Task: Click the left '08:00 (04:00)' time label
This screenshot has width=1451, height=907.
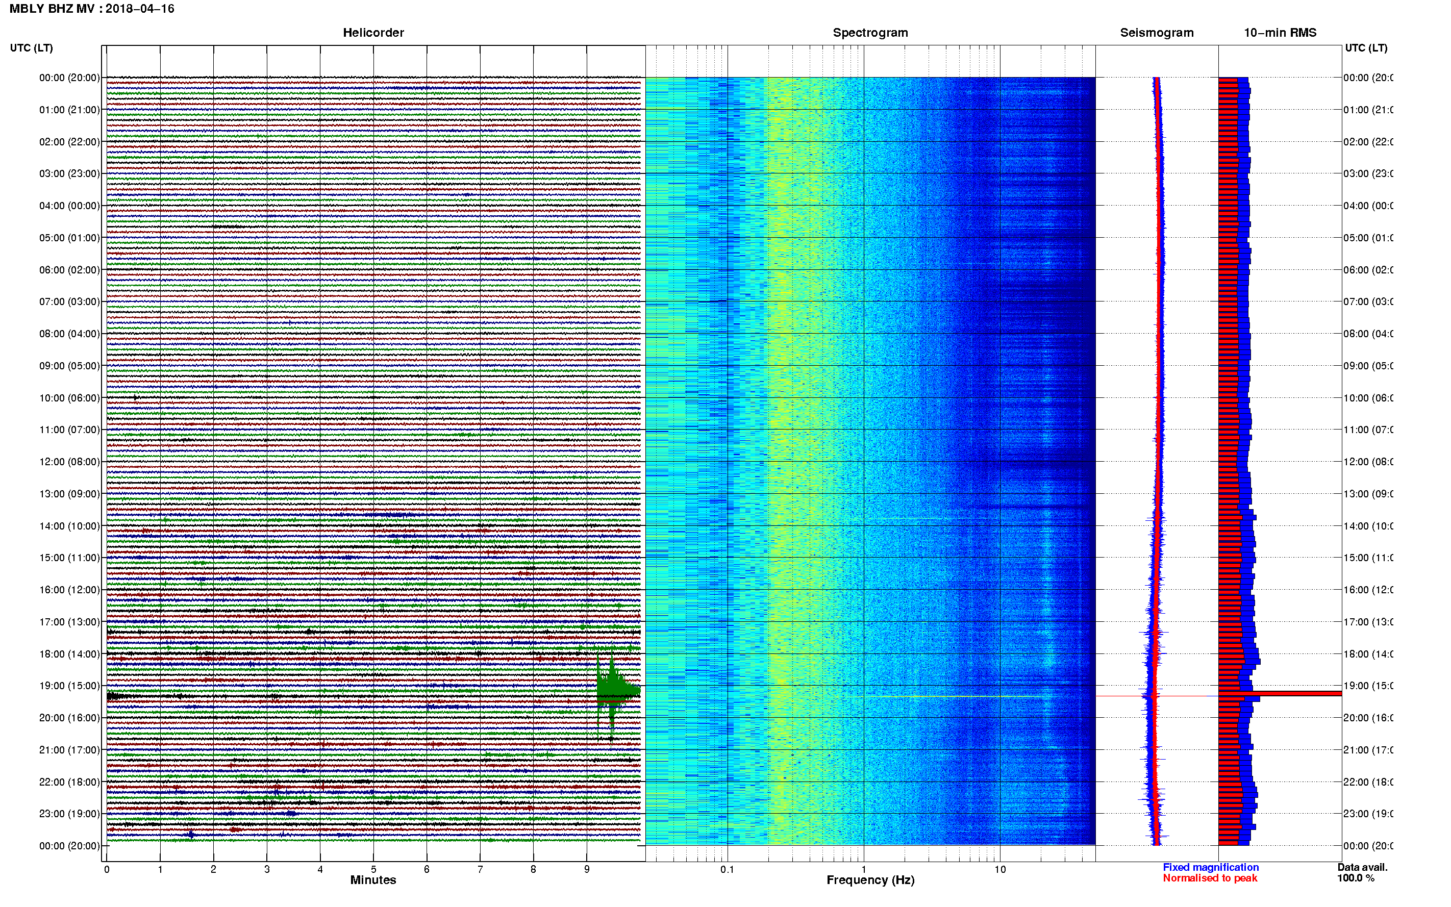Action: 69,334
